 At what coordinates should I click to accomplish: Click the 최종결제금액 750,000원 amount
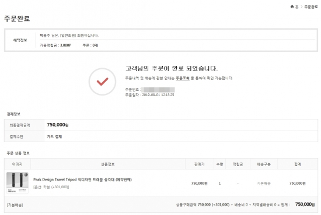(58, 125)
